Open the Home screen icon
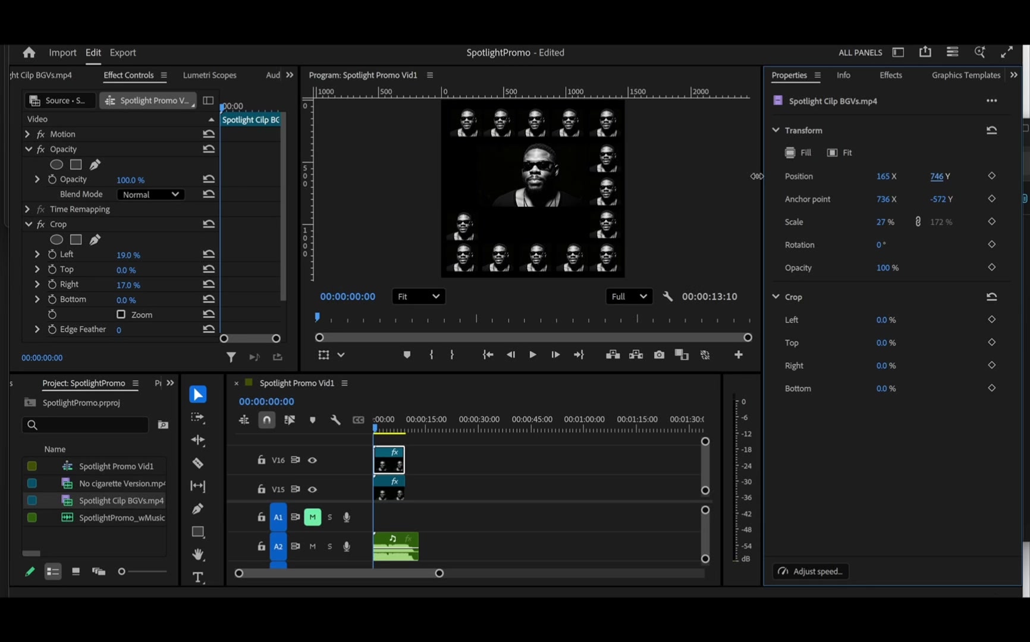The image size is (1030, 642). (29, 52)
